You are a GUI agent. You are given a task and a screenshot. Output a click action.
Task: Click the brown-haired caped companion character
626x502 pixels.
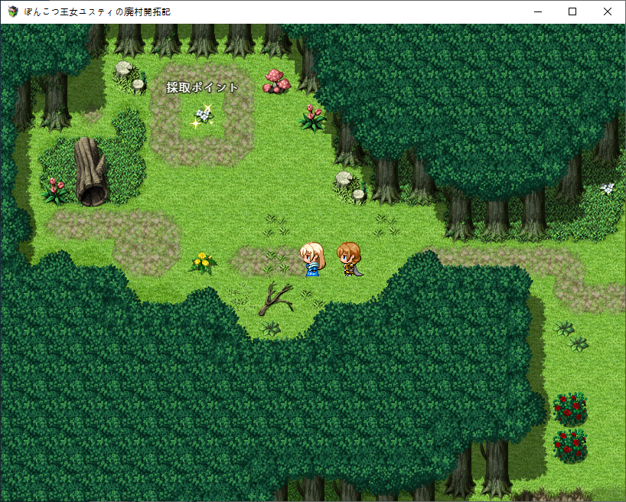(350, 259)
